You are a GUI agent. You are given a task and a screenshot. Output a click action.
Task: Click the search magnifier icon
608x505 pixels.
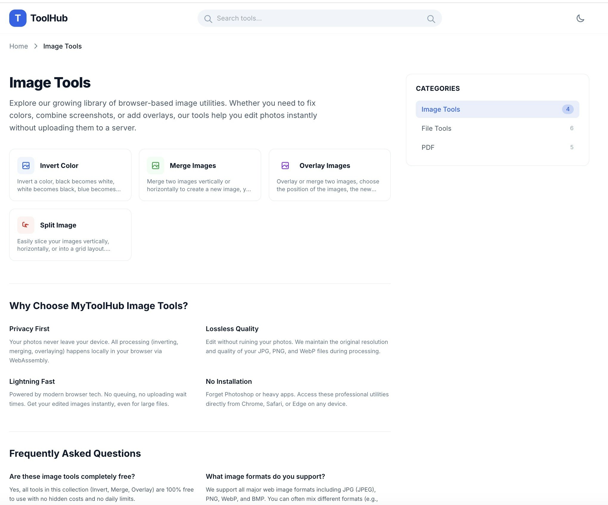click(431, 18)
